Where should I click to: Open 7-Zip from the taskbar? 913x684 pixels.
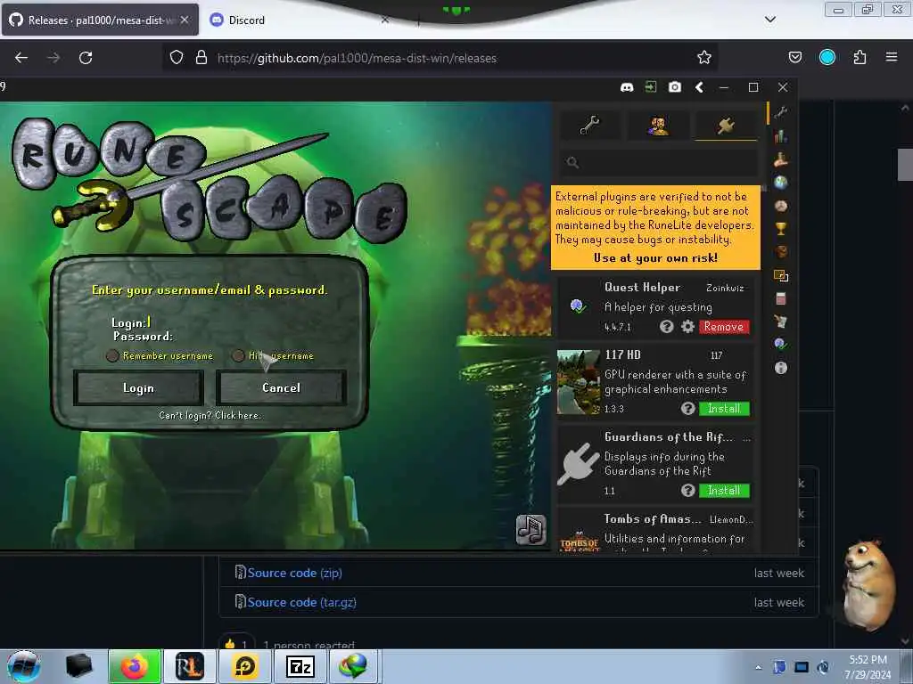tap(300, 666)
